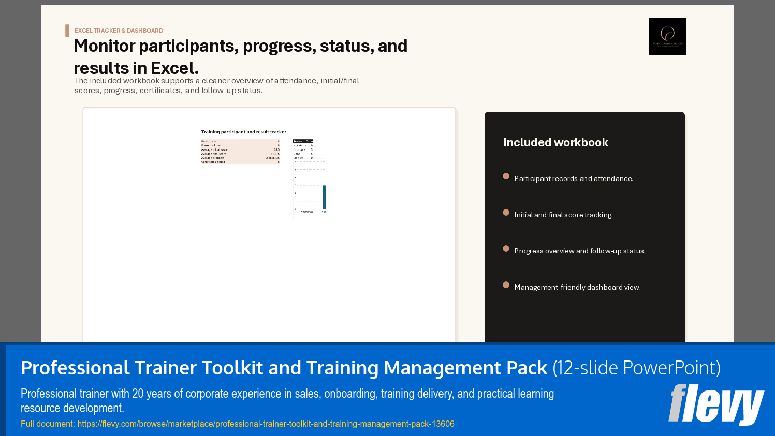Viewport: 775px width, 436px height.
Task: Select 'Professional Trainer Toolkit and Training Management Pack' title
Action: pyautogui.click(x=284, y=368)
